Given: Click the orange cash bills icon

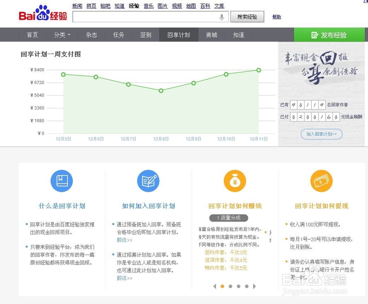Looking at the screenshot, I should tap(322, 181).
